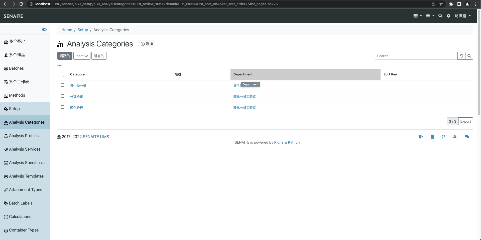Click the reset search button
The height and width of the screenshot is (240, 481).
pyautogui.click(x=461, y=56)
